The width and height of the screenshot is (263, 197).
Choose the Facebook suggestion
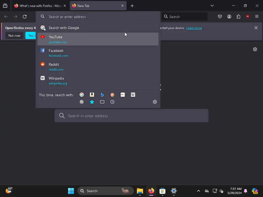(x=98, y=53)
